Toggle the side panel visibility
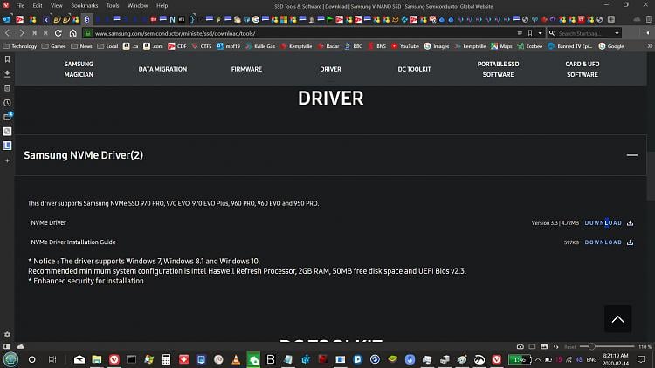The height and width of the screenshot is (368, 655). coord(7,347)
